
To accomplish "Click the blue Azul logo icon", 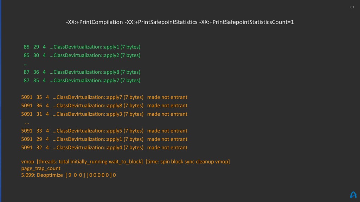I will coord(353,195).
